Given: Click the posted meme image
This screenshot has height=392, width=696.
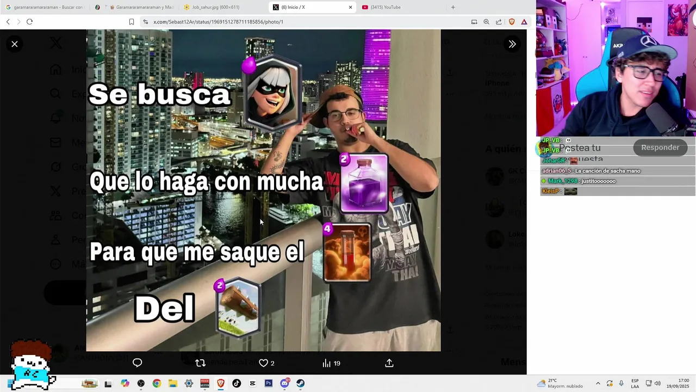Looking at the screenshot, I should [263, 191].
